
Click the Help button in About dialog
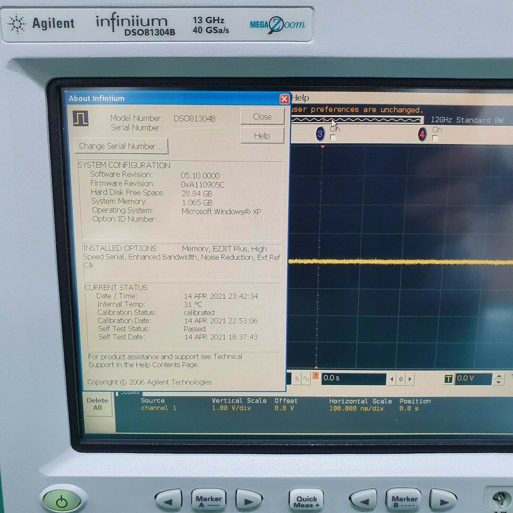[x=262, y=136]
